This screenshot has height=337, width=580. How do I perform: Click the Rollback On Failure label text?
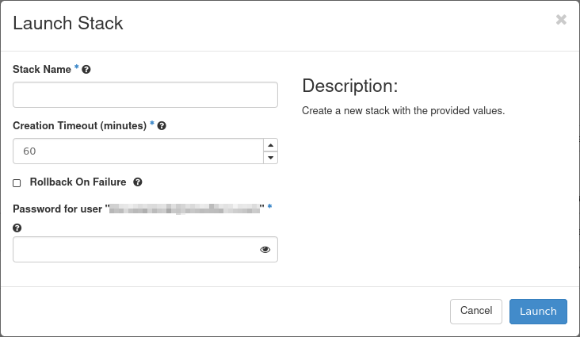click(x=78, y=182)
